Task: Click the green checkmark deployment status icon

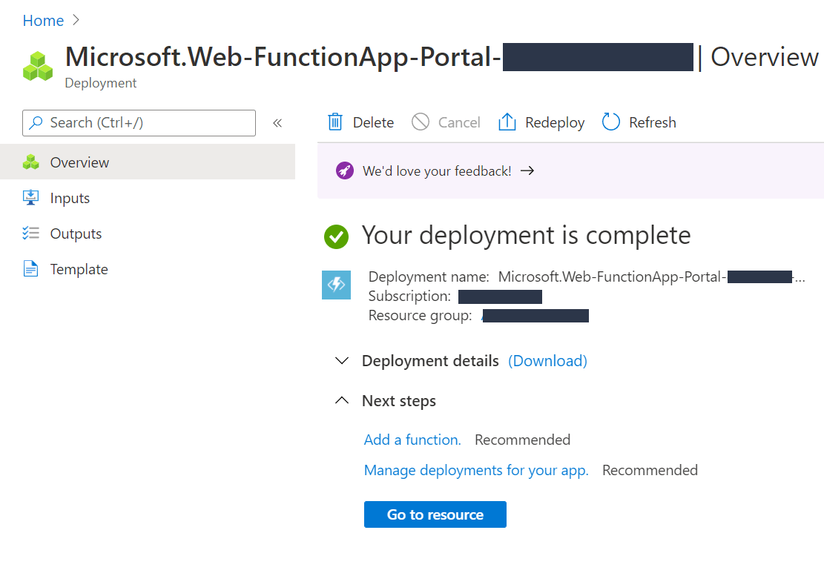Action: pos(336,236)
